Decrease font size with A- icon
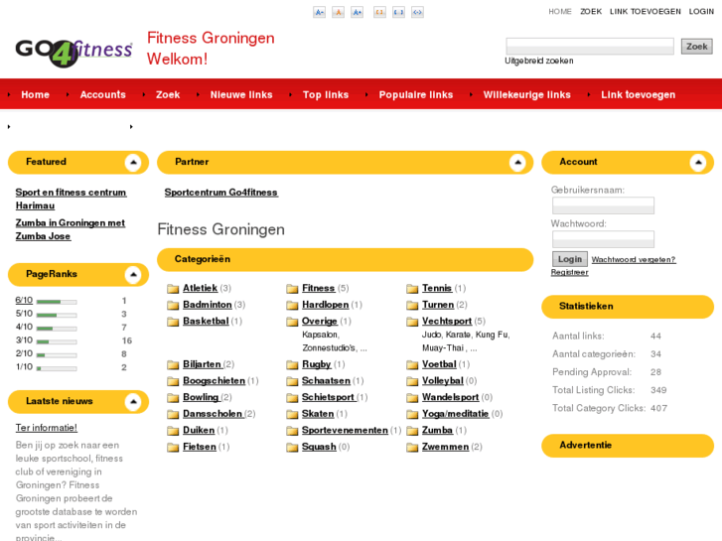 319,12
